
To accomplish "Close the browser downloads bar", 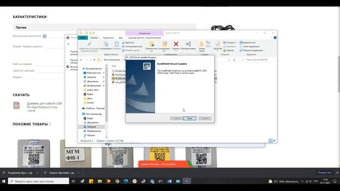I will tap(337, 172).
